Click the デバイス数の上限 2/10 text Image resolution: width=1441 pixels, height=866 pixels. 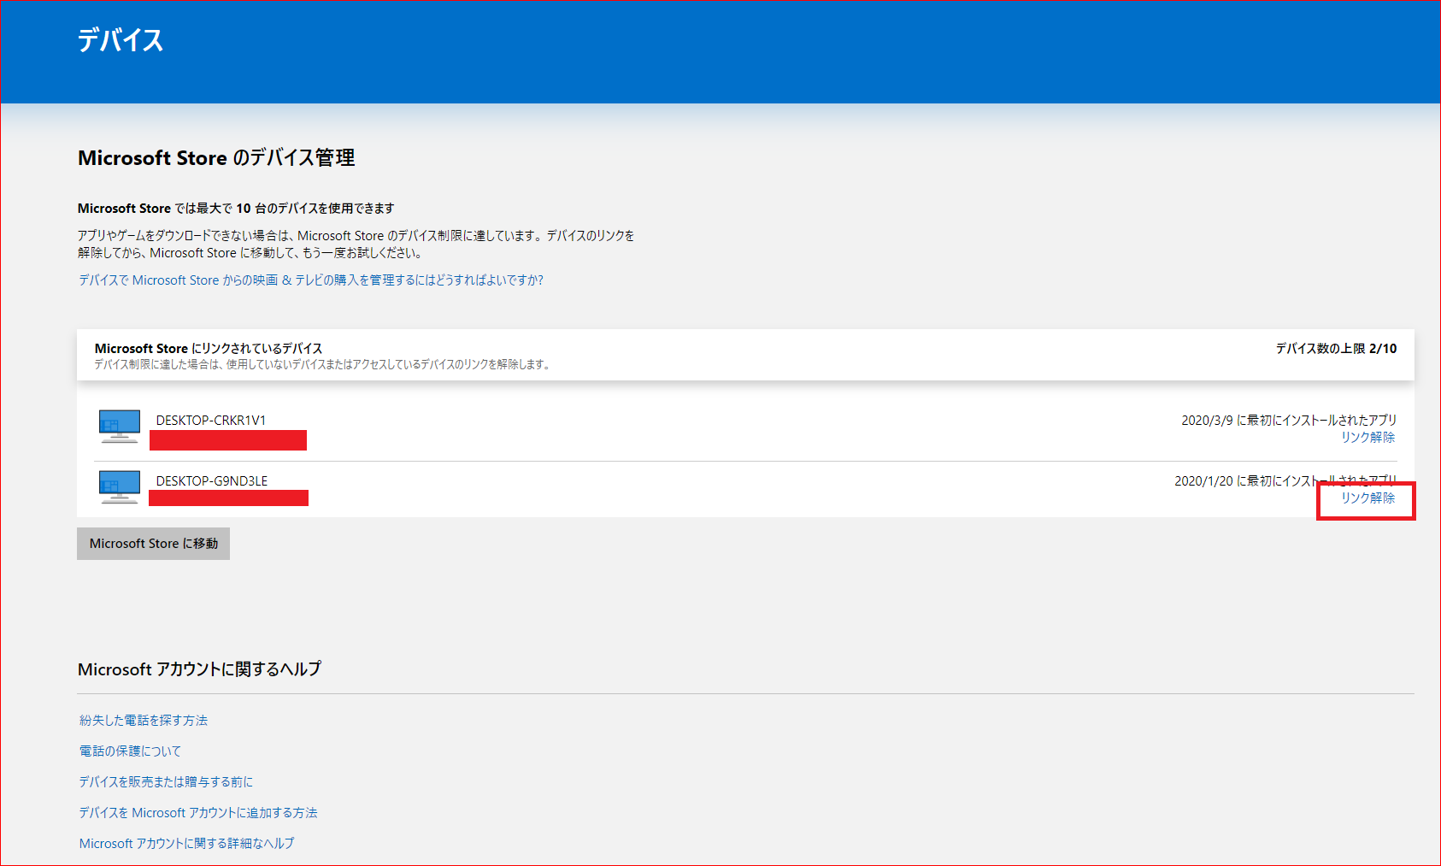coord(1337,349)
